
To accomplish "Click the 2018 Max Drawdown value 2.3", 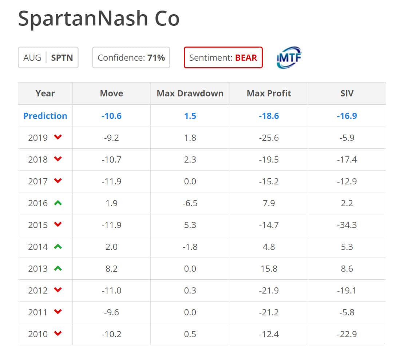I will 190,160.
